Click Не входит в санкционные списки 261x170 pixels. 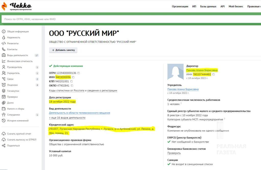point(190,164)
